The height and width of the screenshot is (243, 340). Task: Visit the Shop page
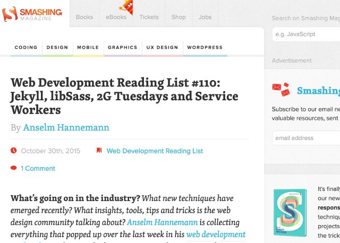point(178,17)
